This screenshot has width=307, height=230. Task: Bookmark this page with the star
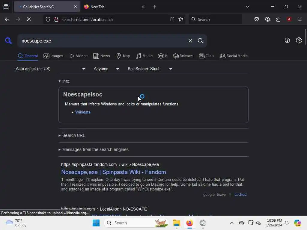pyautogui.click(x=181, y=19)
